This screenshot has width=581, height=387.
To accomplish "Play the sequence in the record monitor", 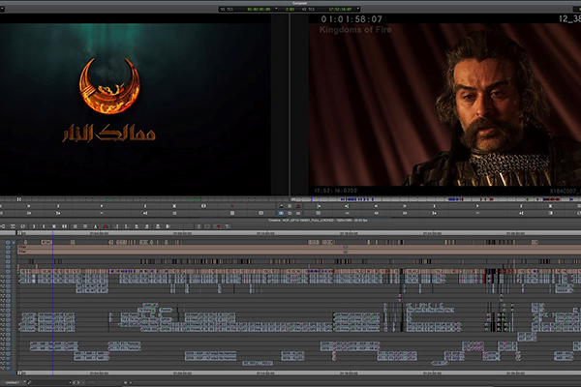I will [x=477, y=206].
